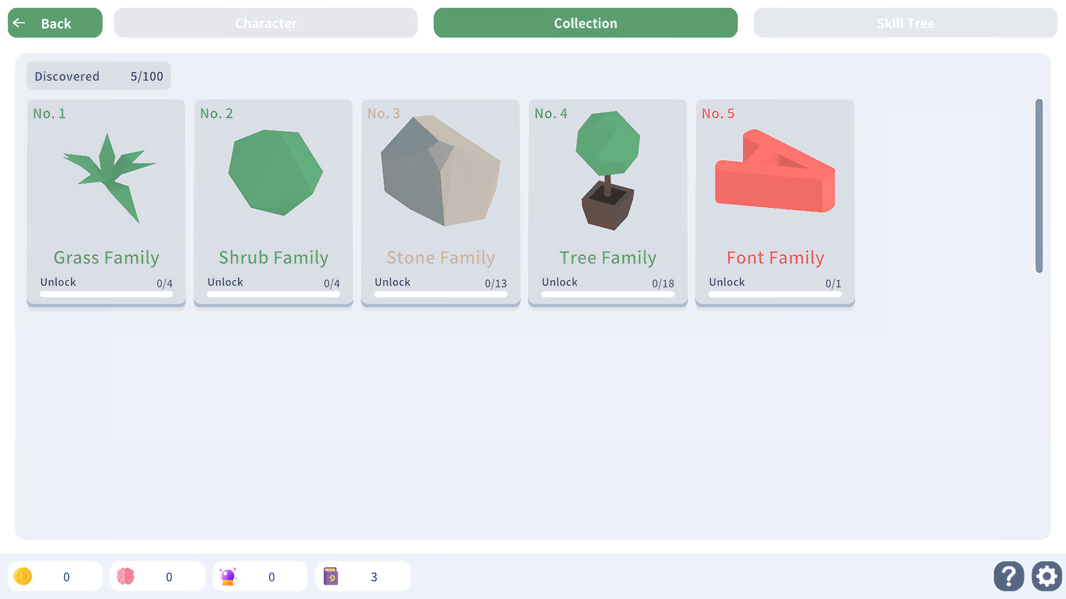Click the gold coin currency icon
Image resolution: width=1066 pixels, height=599 pixels.
pyautogui.click(x=23, y=577)
